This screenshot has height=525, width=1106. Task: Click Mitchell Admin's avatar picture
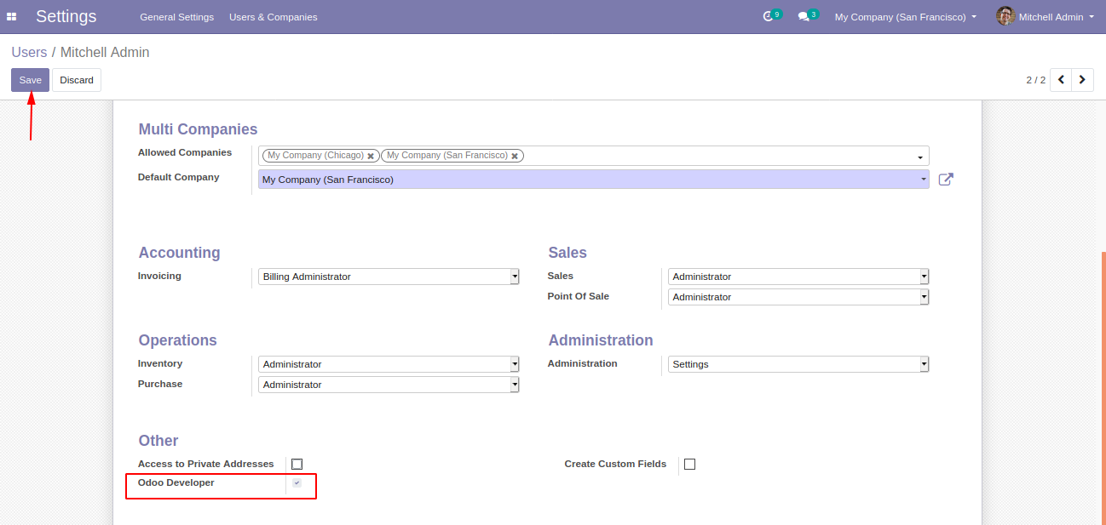[1005, 16]
